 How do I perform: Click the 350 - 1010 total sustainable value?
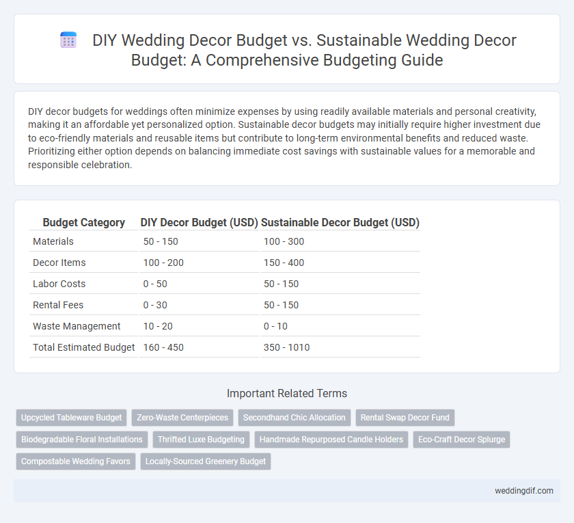286,347
